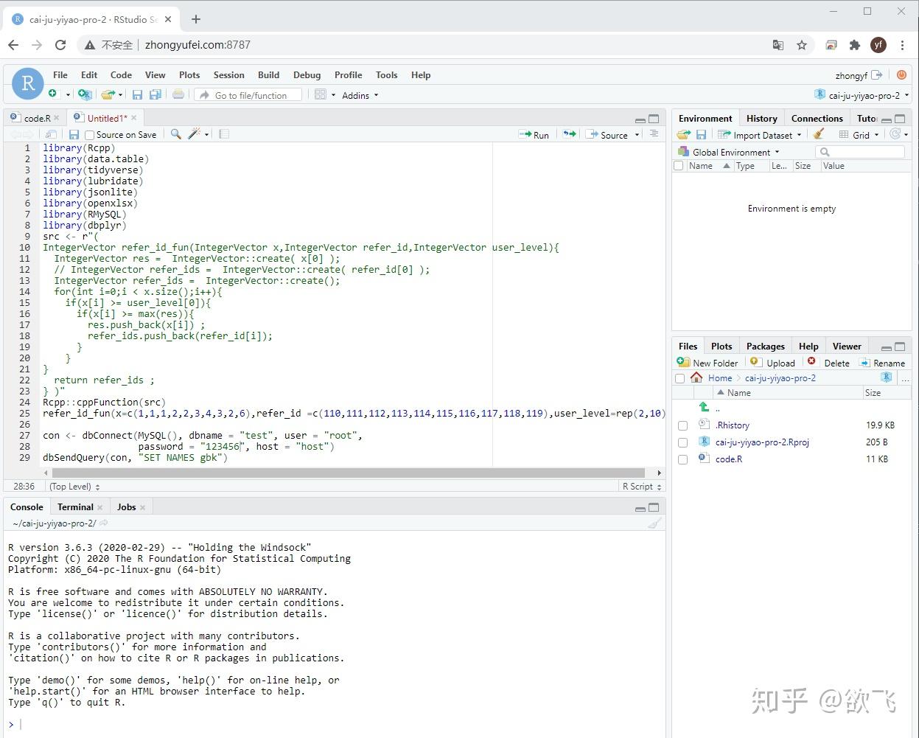Compile a report using the notebook icon

tap(223, 134)
